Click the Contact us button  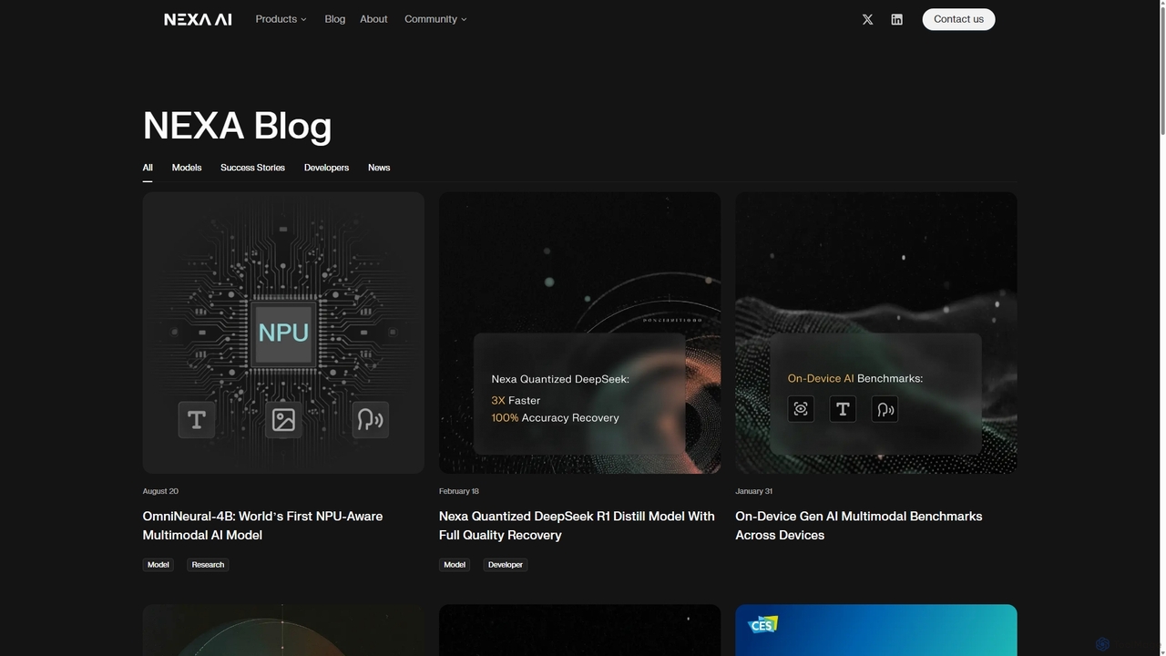point(958,19)
